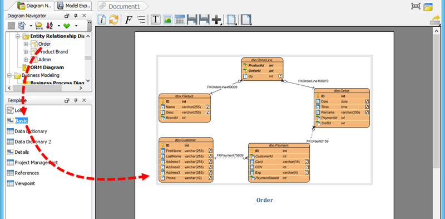
Task: Click the open folder icon in Diagram Navigator toolbar
Action: click(x=39, y=26)
